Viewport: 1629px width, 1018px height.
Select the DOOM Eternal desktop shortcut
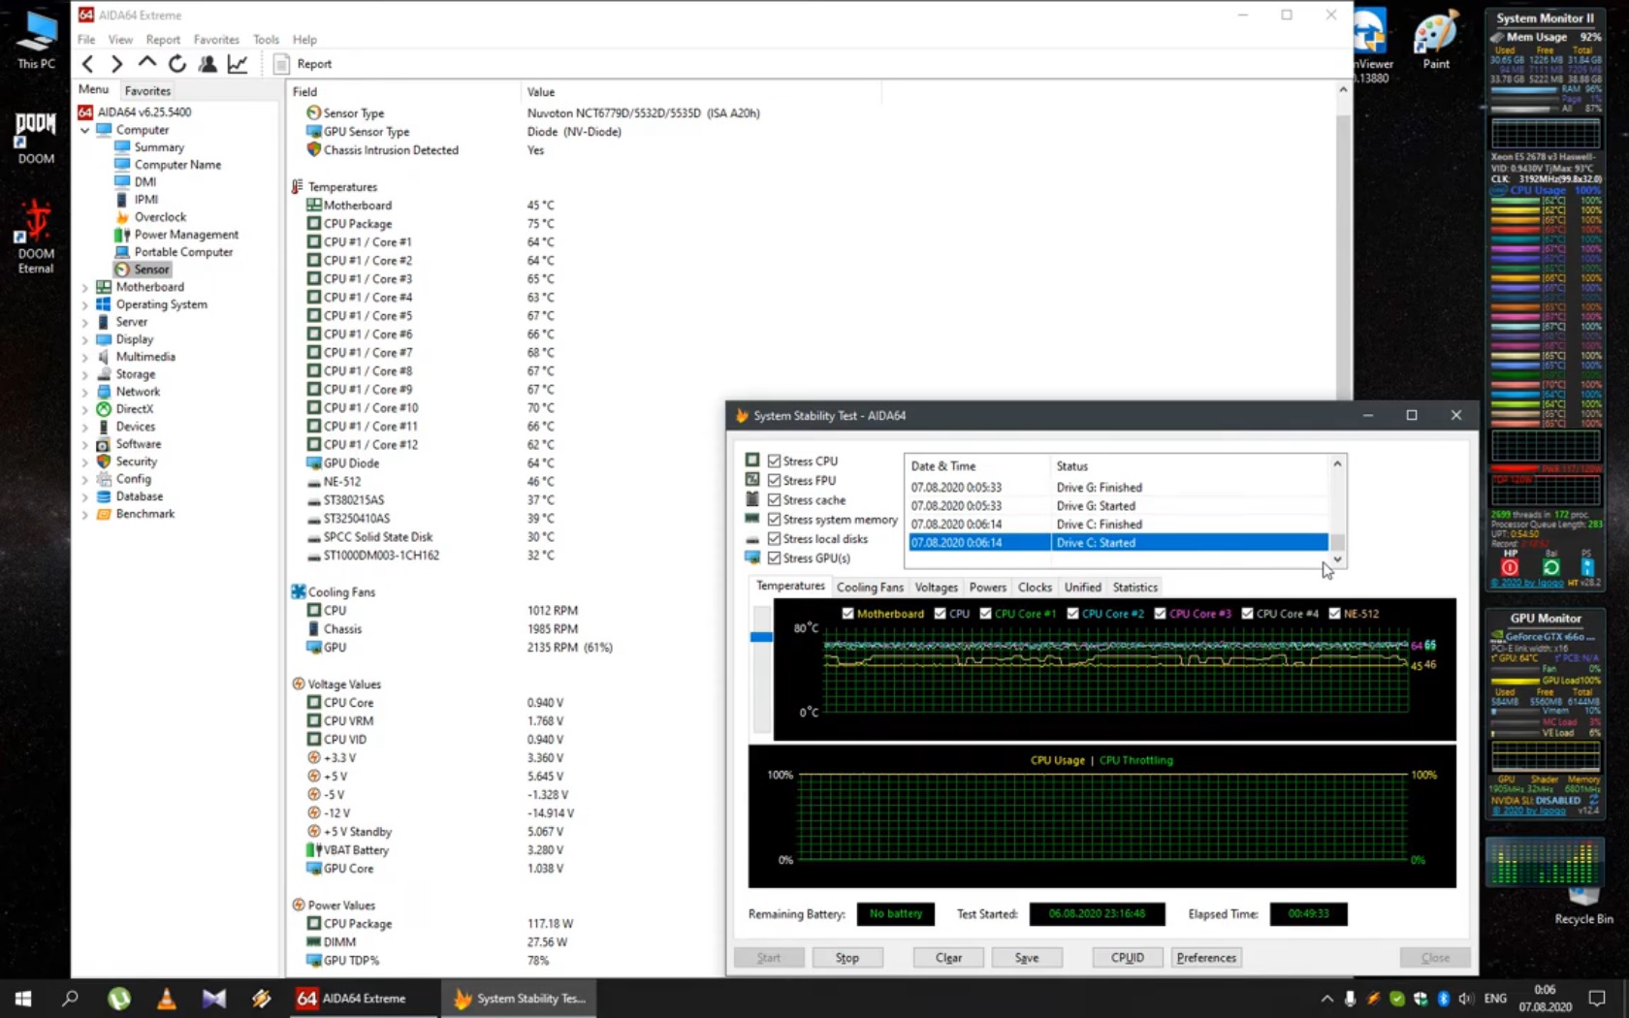[x=36, y=238]
